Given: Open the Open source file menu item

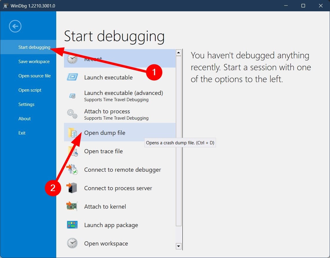Looking at the screenshot, I should (28, 76).
